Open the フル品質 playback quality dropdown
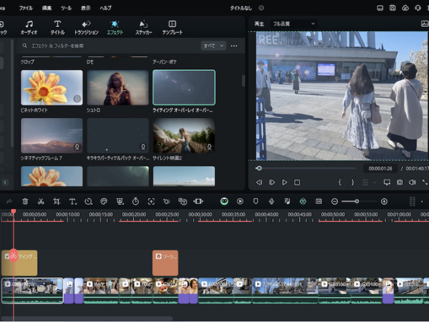 294,23
